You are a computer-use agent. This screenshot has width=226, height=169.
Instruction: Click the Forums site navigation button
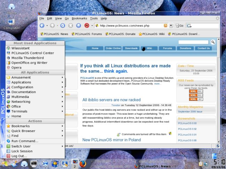coord(167,48)
